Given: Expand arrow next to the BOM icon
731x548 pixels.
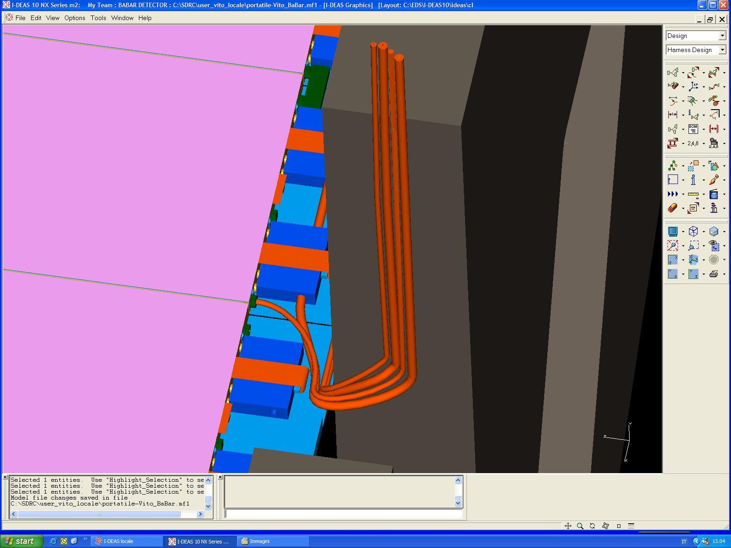Looking at the screenshot, I should (x=704, y=130).
